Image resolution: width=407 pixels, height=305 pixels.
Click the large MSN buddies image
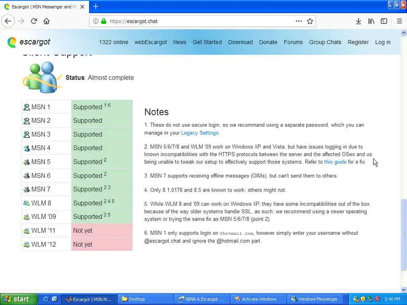click(x=42, y=77)
